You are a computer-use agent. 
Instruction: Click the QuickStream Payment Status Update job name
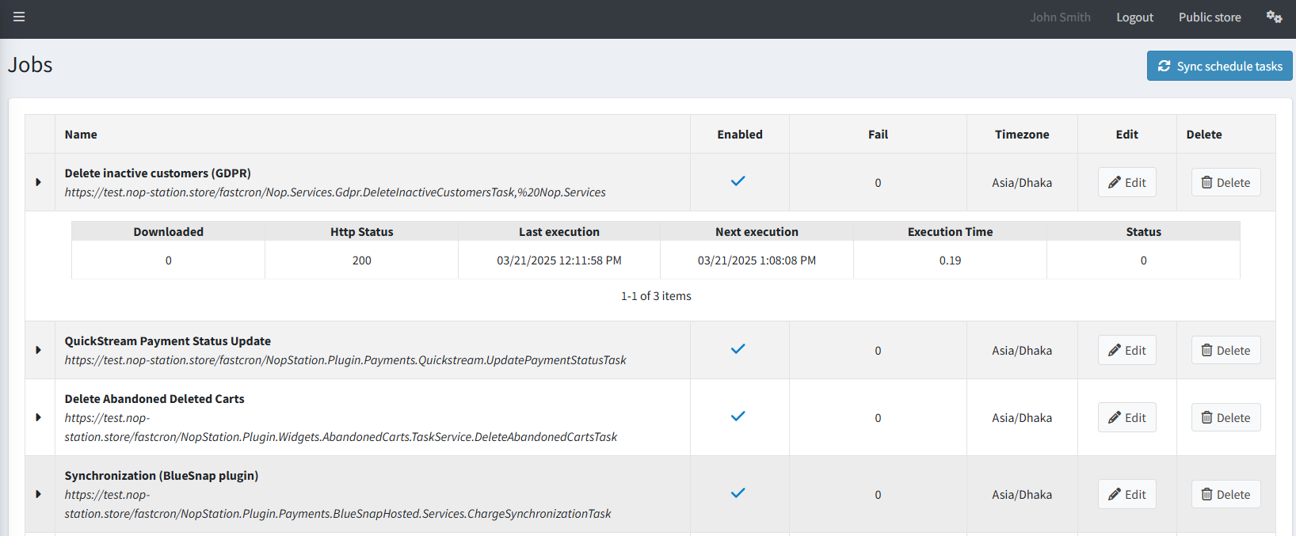(168, 341)
